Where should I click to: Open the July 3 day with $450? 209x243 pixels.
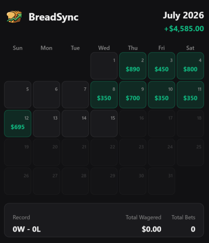pos(162,66)
